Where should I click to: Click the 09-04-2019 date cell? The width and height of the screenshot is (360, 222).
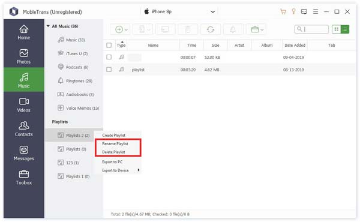(x=293, y=57)
